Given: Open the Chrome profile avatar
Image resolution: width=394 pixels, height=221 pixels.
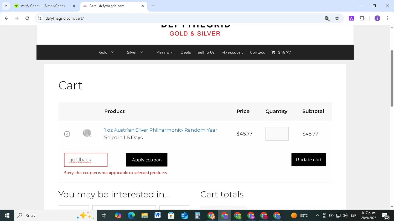Looking at the screenshot, I should coord(377,18).
